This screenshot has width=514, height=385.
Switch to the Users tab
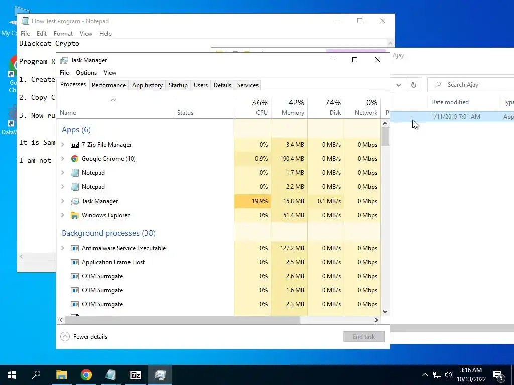pos(201,85)
